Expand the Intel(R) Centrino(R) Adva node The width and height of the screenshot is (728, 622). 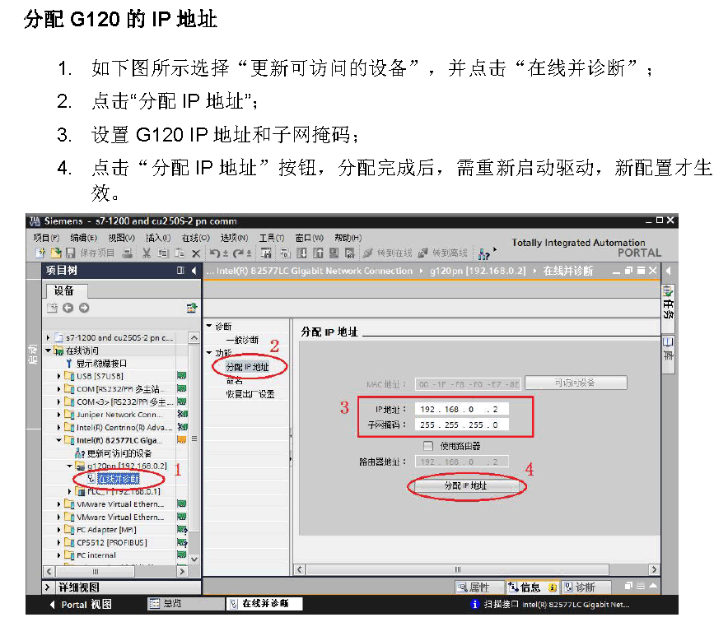(58, 427)
